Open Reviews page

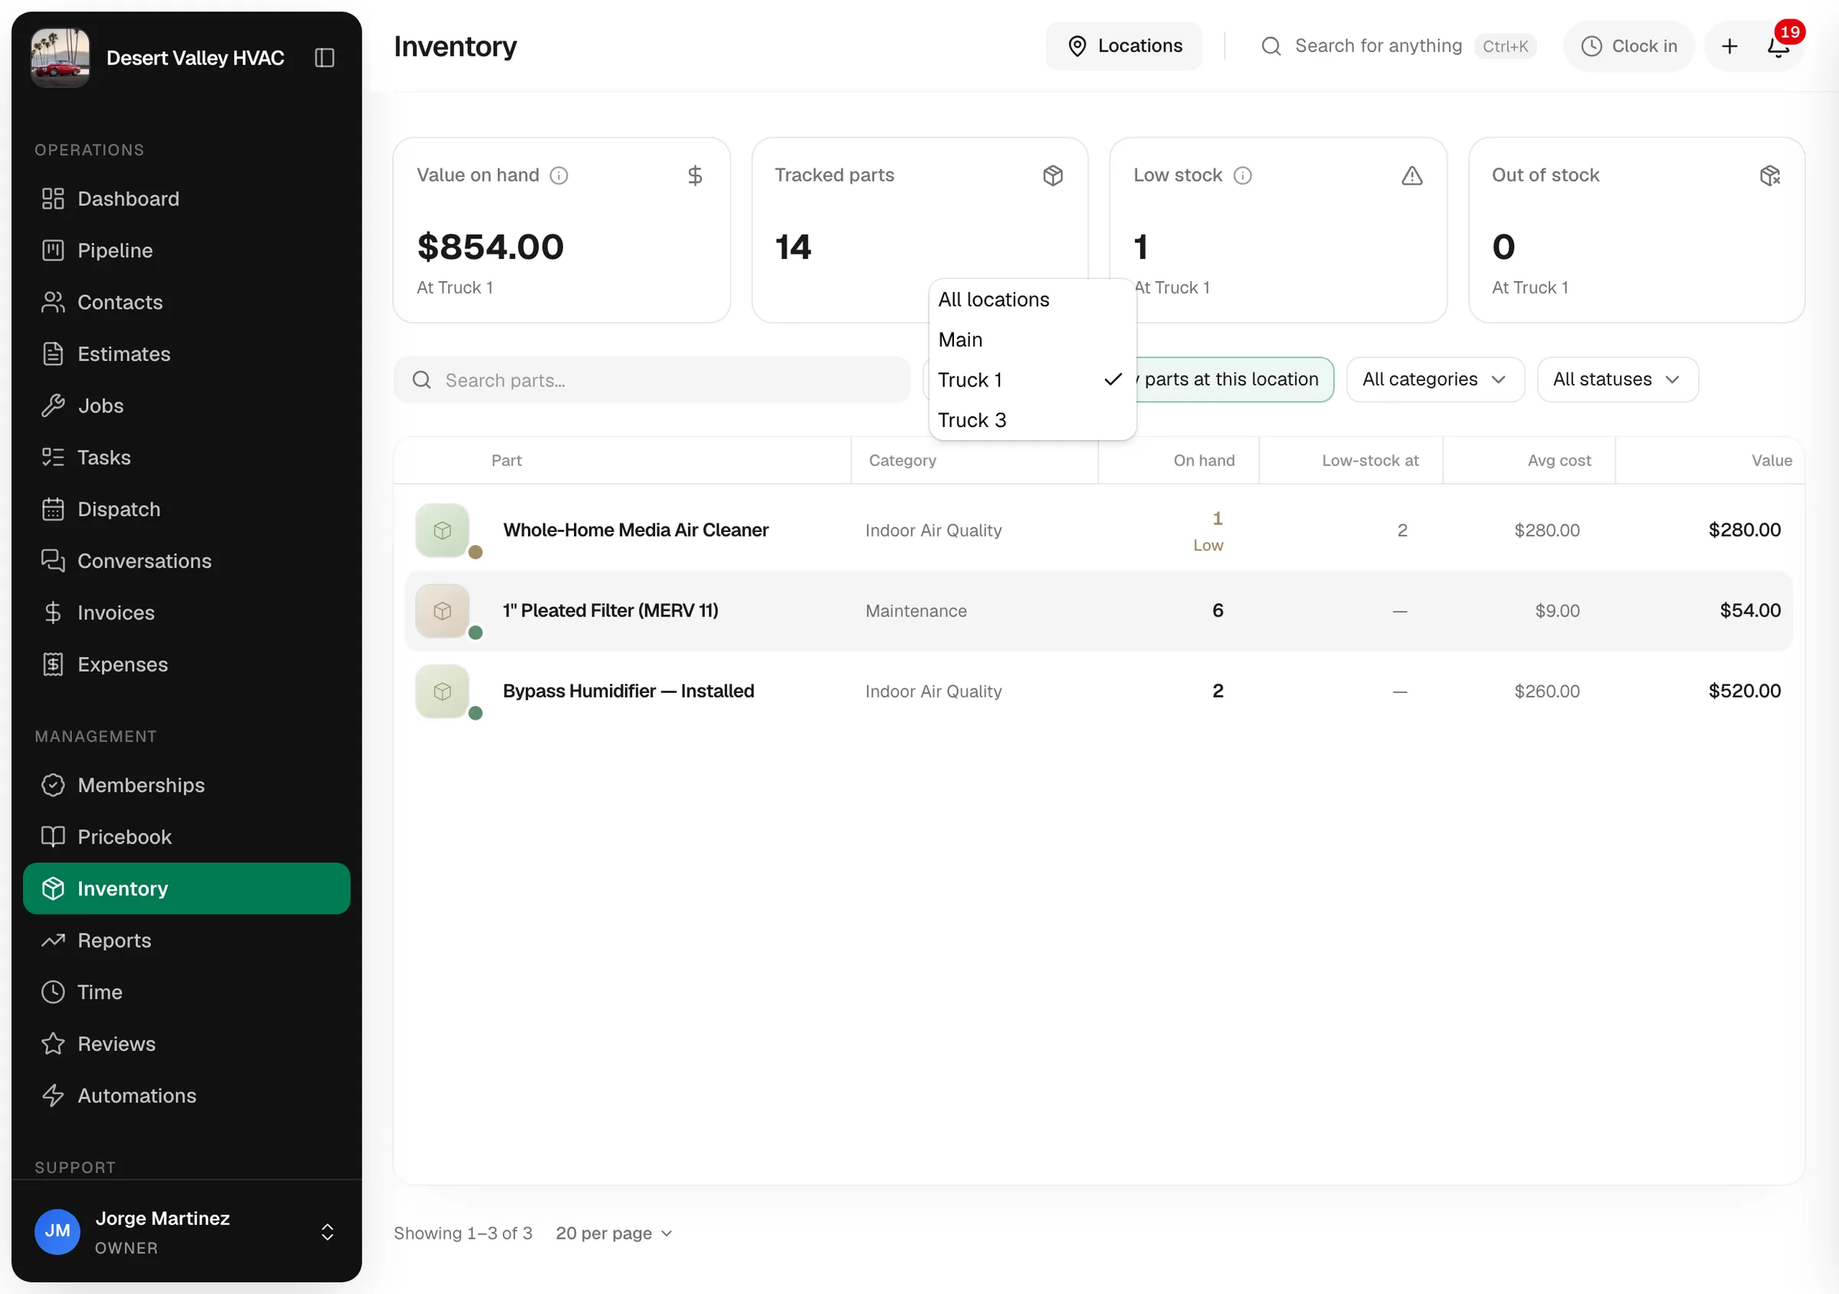tap(187, 1044)
